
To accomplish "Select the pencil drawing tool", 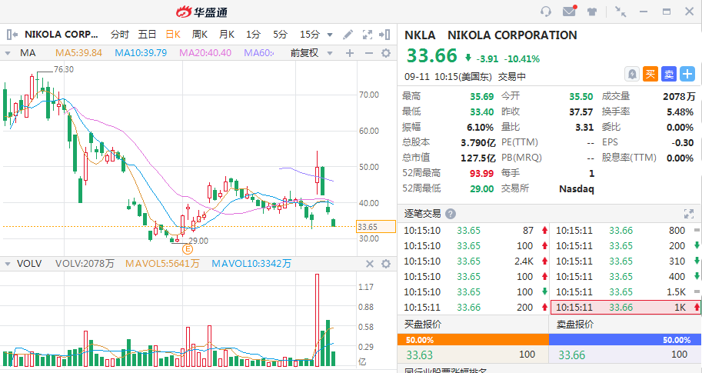I will [348, 35].
